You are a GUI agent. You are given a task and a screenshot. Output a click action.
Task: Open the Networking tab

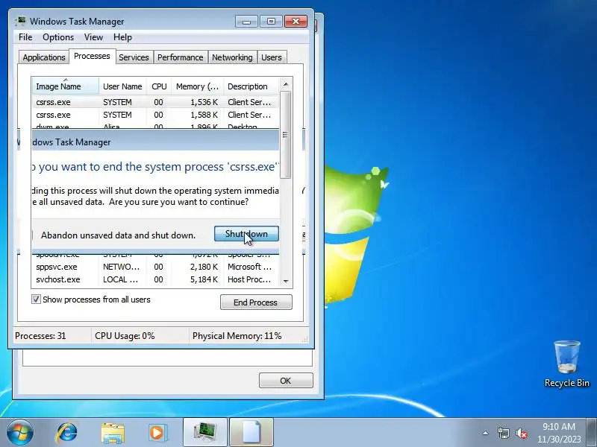(232, 57)
